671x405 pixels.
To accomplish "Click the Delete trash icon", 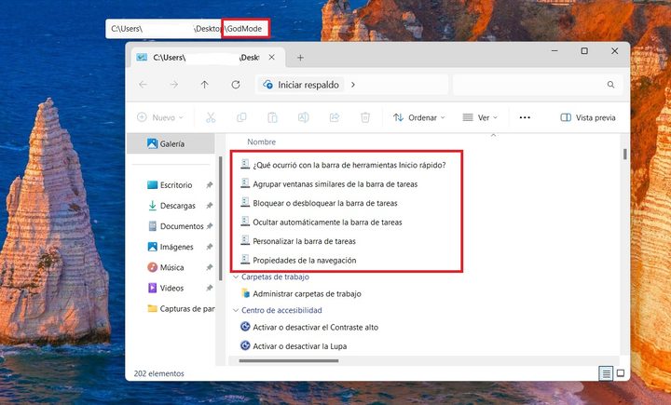I will point(365,117).
